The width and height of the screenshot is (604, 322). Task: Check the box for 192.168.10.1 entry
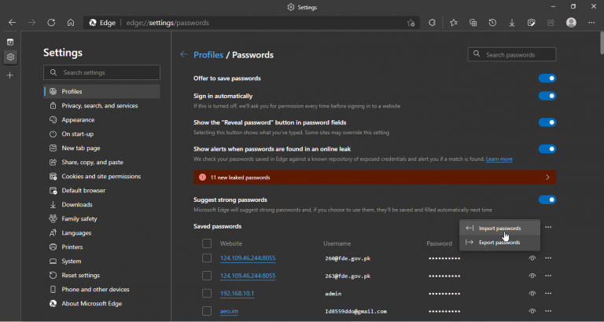coord(207,294)
